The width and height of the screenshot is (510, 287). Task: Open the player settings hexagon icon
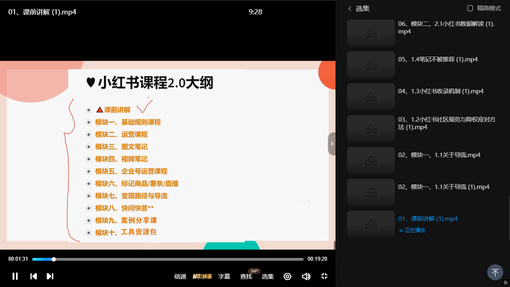pos(287,276)
